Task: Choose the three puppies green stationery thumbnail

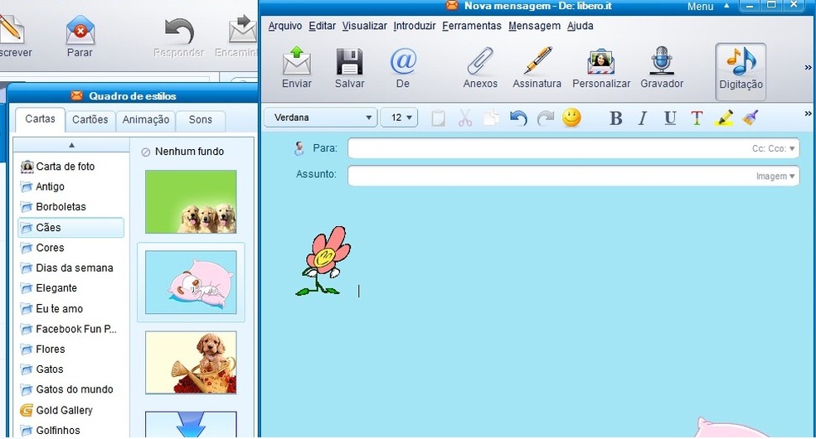Action: [x=191, y=201]
